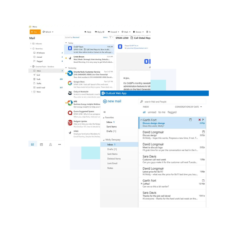The height and width of the screenshot is (232, 232).
Task: Click the Reply arrow button
Action: [x=88, y=32]
